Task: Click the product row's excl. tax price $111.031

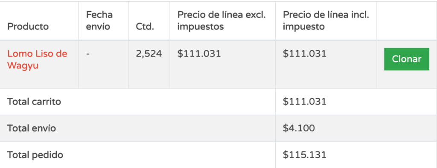Action: [x=199, y=54]
